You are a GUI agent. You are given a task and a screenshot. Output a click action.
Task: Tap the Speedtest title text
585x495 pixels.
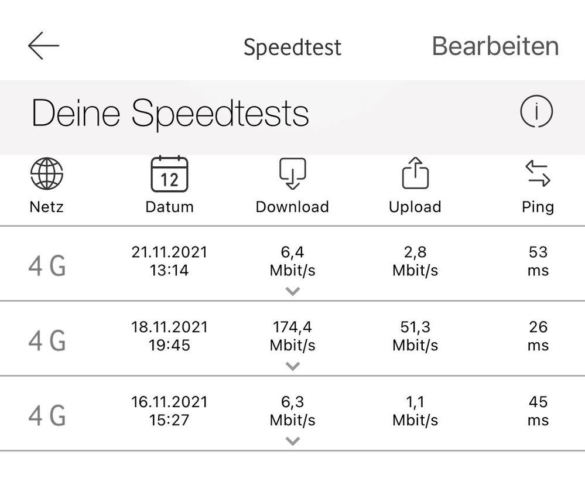pos(292,47)
